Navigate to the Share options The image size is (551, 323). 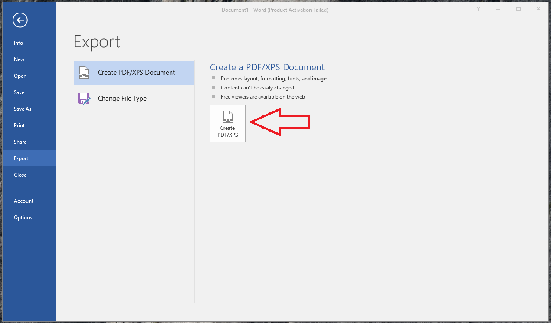pos(20,142)
